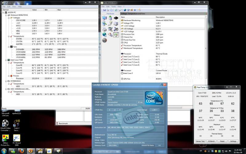Viewport: 246px width, 154px height.
Task: Click XS Bench button in Real Temp
Action: tap(211, 141)
